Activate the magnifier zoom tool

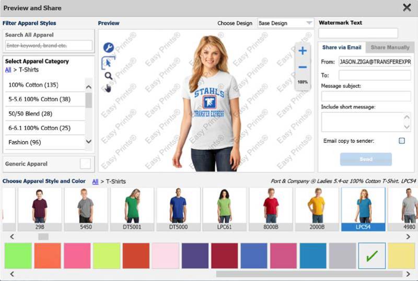point(108,76)
